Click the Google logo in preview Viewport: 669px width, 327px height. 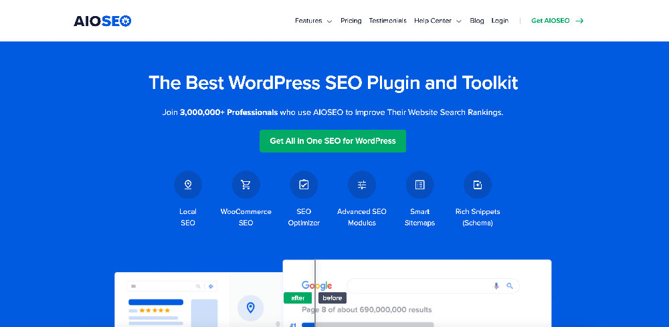pyautogui.click(x=316, y=286)
